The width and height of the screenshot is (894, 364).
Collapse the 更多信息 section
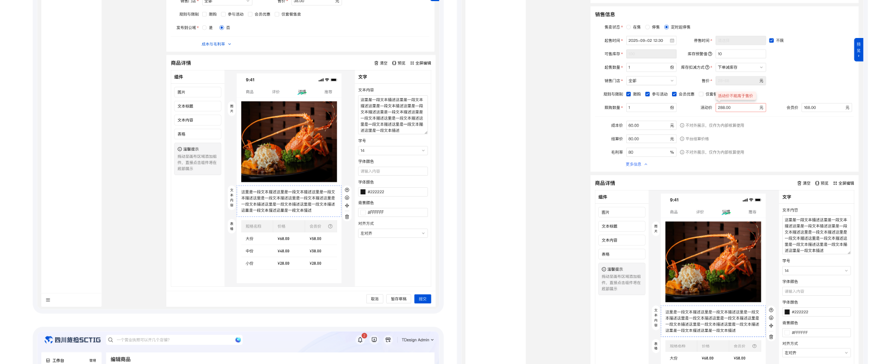[636, 164]
